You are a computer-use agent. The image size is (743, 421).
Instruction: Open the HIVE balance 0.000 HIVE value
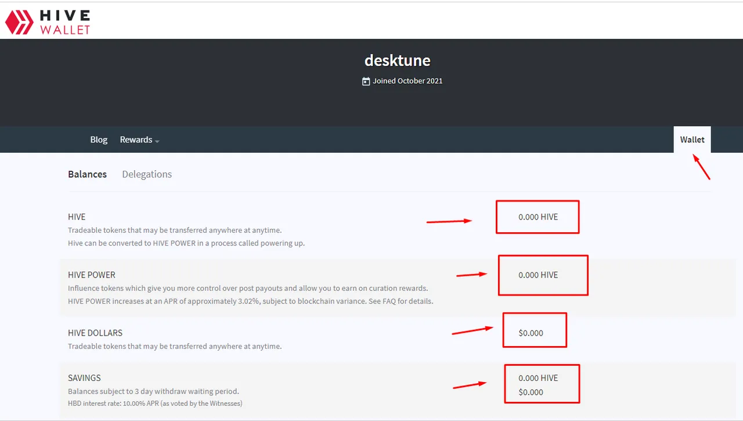click(538, 217)
